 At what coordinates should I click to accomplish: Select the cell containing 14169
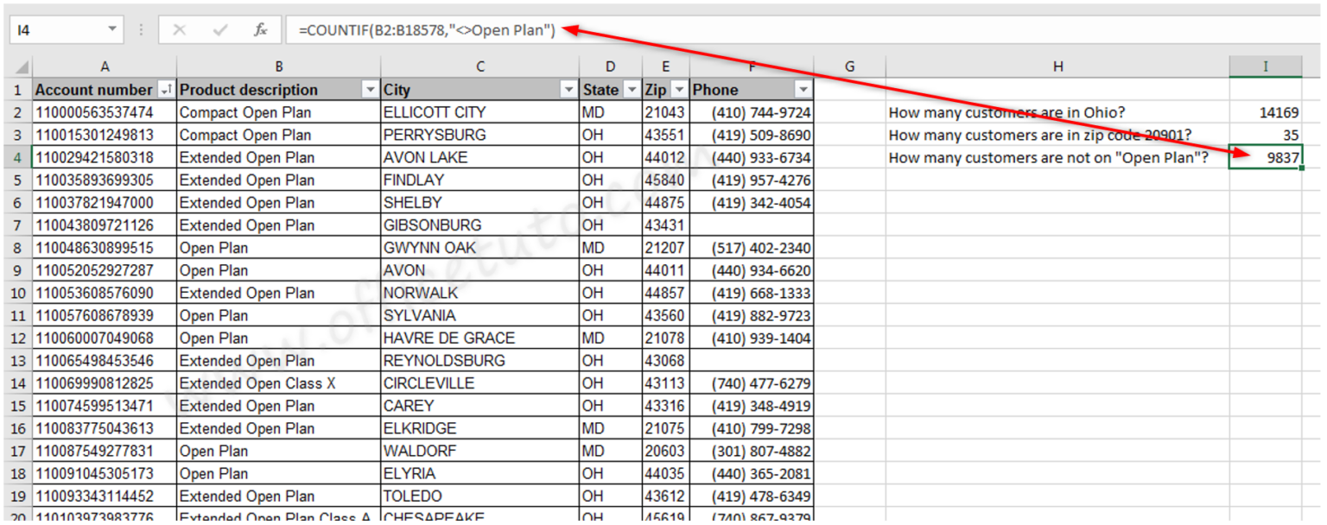(x=1265, y=111)
